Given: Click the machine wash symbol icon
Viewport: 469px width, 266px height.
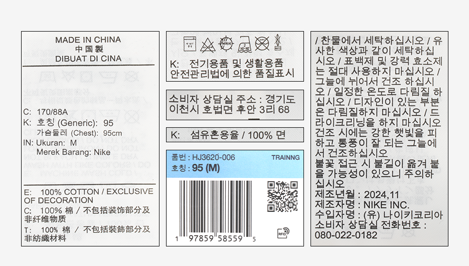Looking at the screenshot, I should 190,44.
